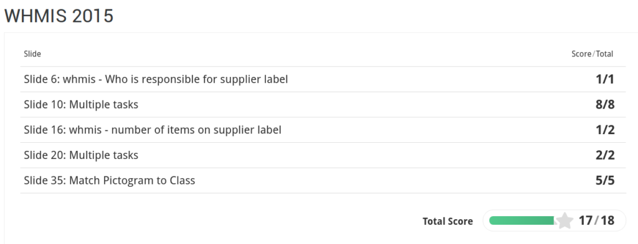Click the 2/2 score for Slide 20
Viewport: 638px width, 244px height.
604,155
